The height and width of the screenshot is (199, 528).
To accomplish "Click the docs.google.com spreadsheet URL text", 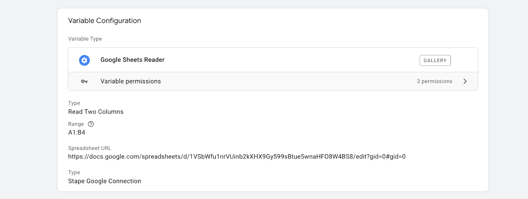I will tap(237, 156).
